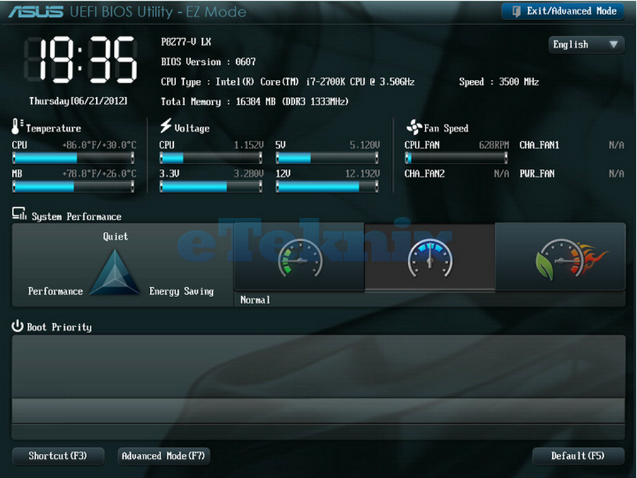Click the +86.0°F/+30.0°C CPU temperature value
The height and width of the screenshot is (478, 637).
click(99, 145)
